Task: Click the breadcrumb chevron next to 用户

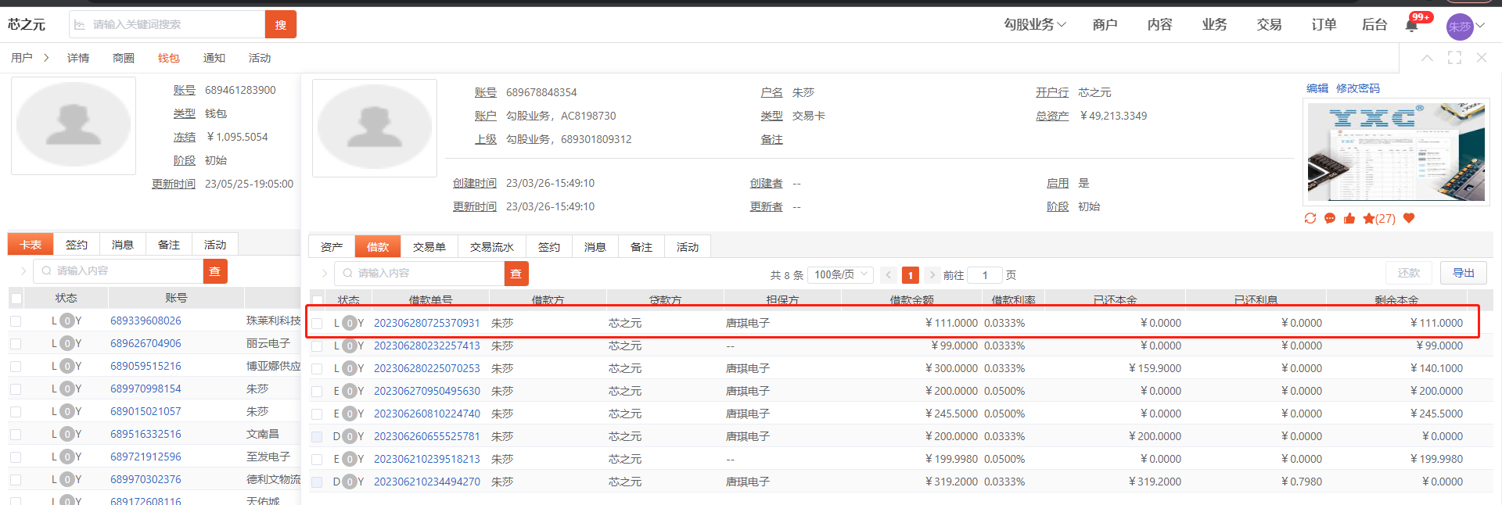Action: click(x=46, y=58)
